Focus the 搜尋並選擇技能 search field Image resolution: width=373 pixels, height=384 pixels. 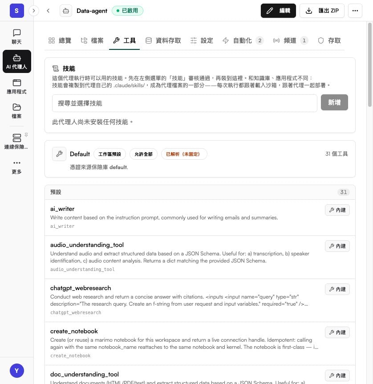coord(185,103)
